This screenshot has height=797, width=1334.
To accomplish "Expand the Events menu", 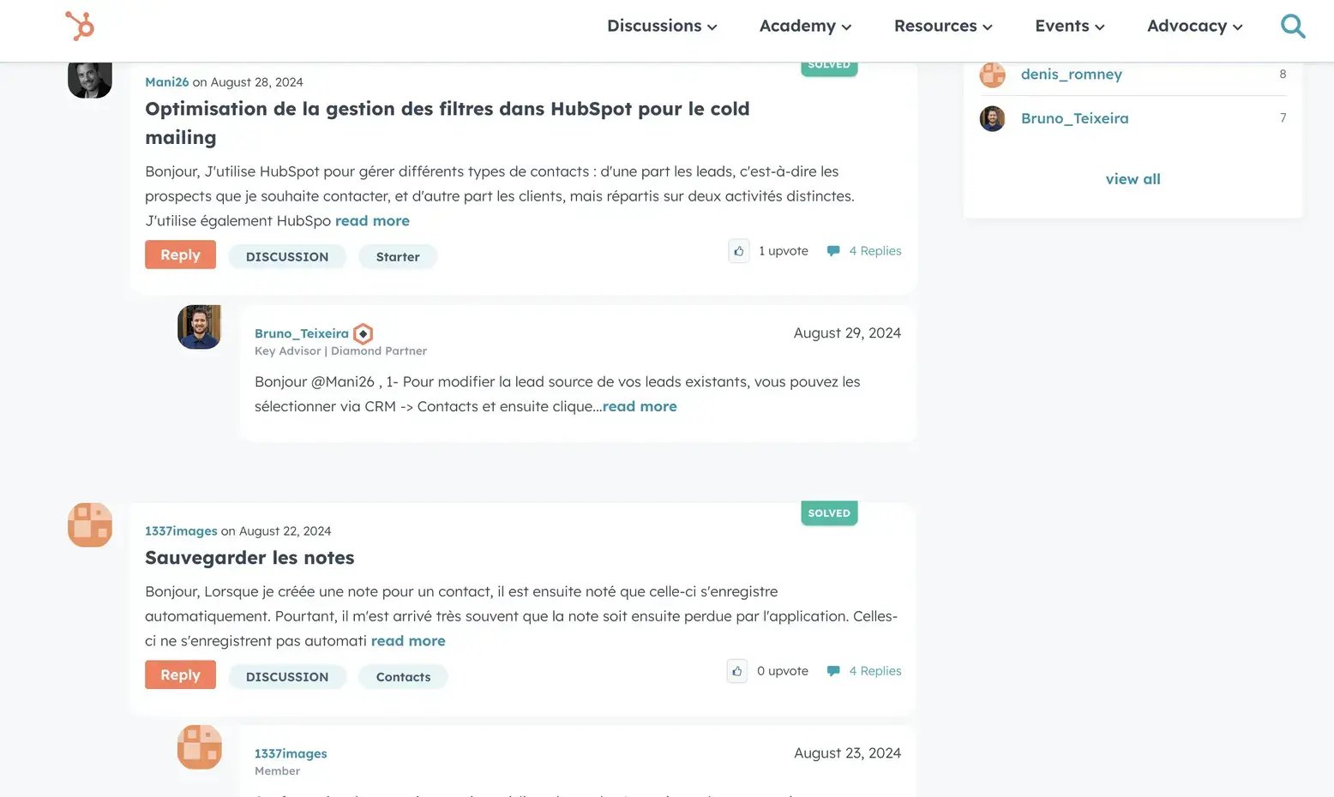I will [x=1070, y=26].
